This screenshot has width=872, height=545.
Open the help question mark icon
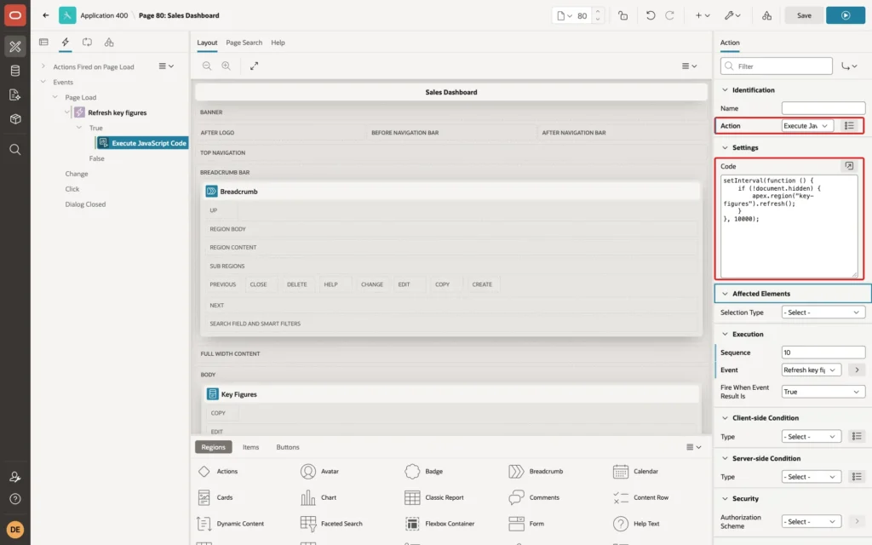tap(15, 499)
